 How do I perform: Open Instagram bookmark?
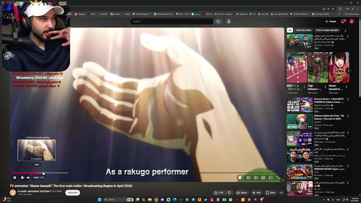pyautogui.click(x=80, y=14)
